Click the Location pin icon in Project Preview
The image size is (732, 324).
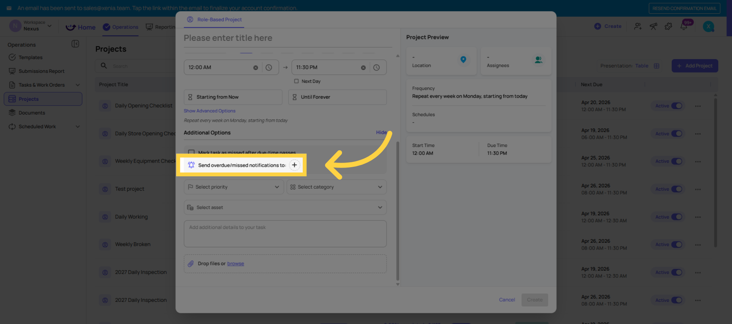(x=463, y=60)
